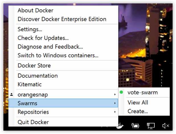This screenshot has height=134, width=176.
Task: Click the Docker whale tray icon
Action: click(120, 126)
